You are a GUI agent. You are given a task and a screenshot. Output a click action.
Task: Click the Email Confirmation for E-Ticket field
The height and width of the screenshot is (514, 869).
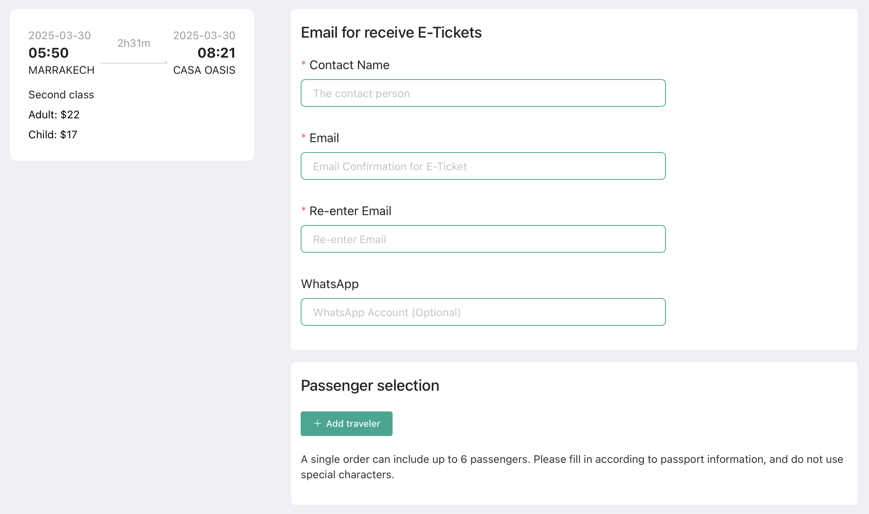pyautogui.click(x=483, y=166)
